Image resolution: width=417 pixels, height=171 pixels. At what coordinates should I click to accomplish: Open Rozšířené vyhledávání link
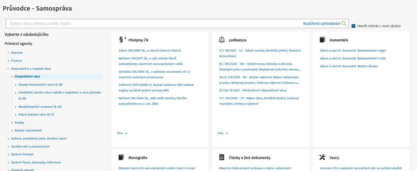point(321,24)
